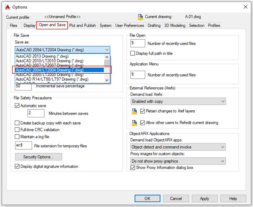Toggle the Automatic save checkbox
The width and height of the screenshot is (253, 207).
coord(17,105)
